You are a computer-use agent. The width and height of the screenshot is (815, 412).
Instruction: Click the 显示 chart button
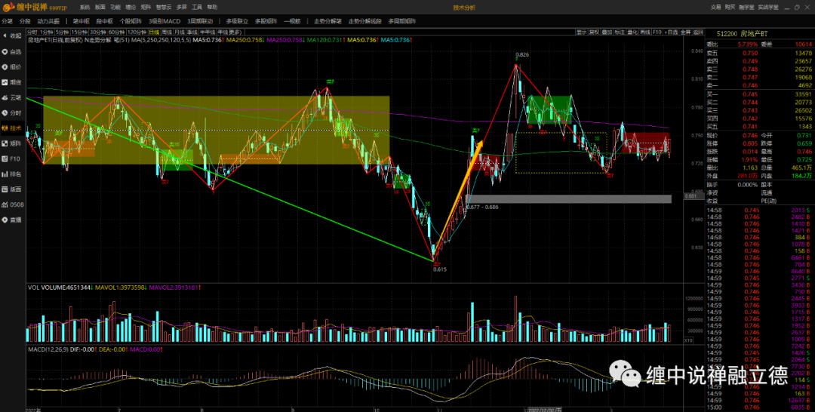coord(581,32)
